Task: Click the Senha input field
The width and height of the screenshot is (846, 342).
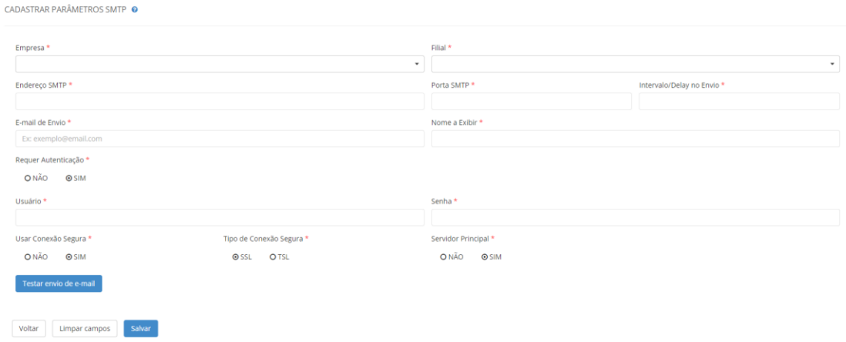Action: click(x=635, y=218)
